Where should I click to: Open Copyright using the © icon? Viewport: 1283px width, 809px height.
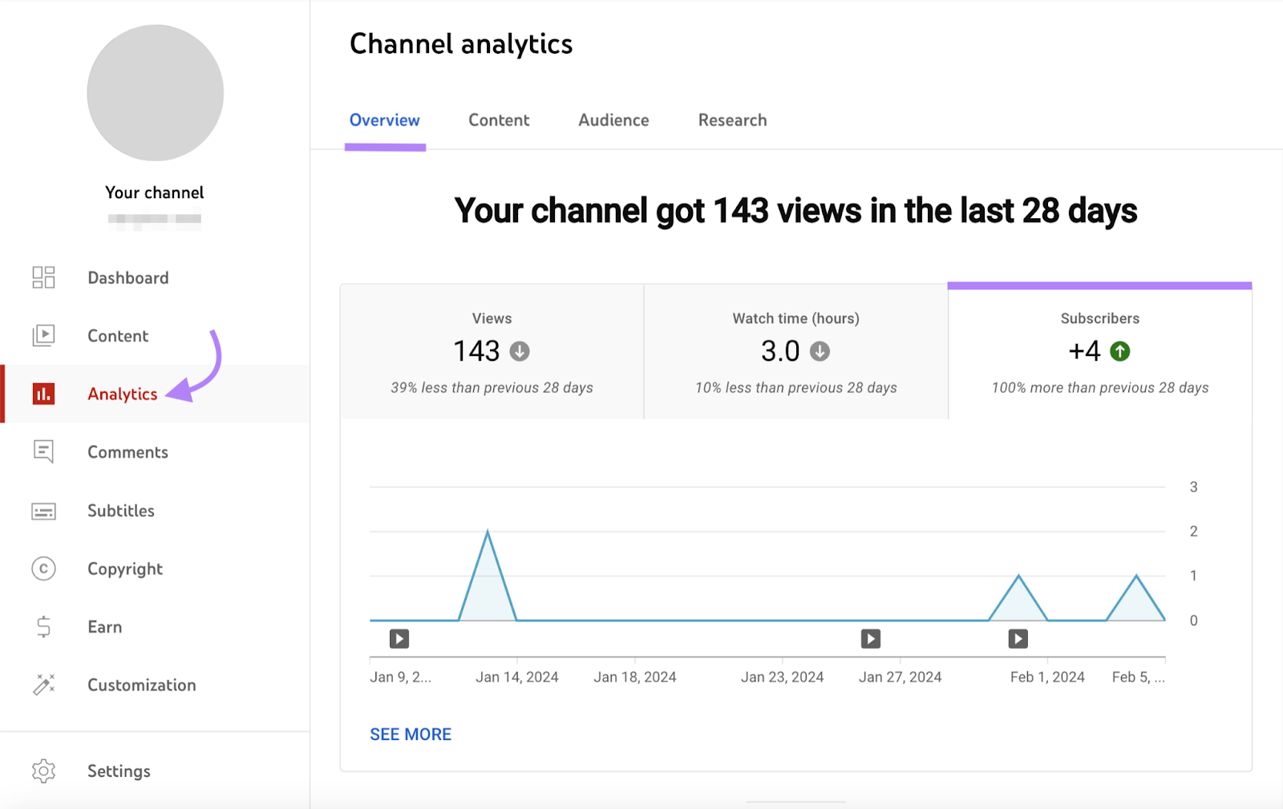coord(43,568)
